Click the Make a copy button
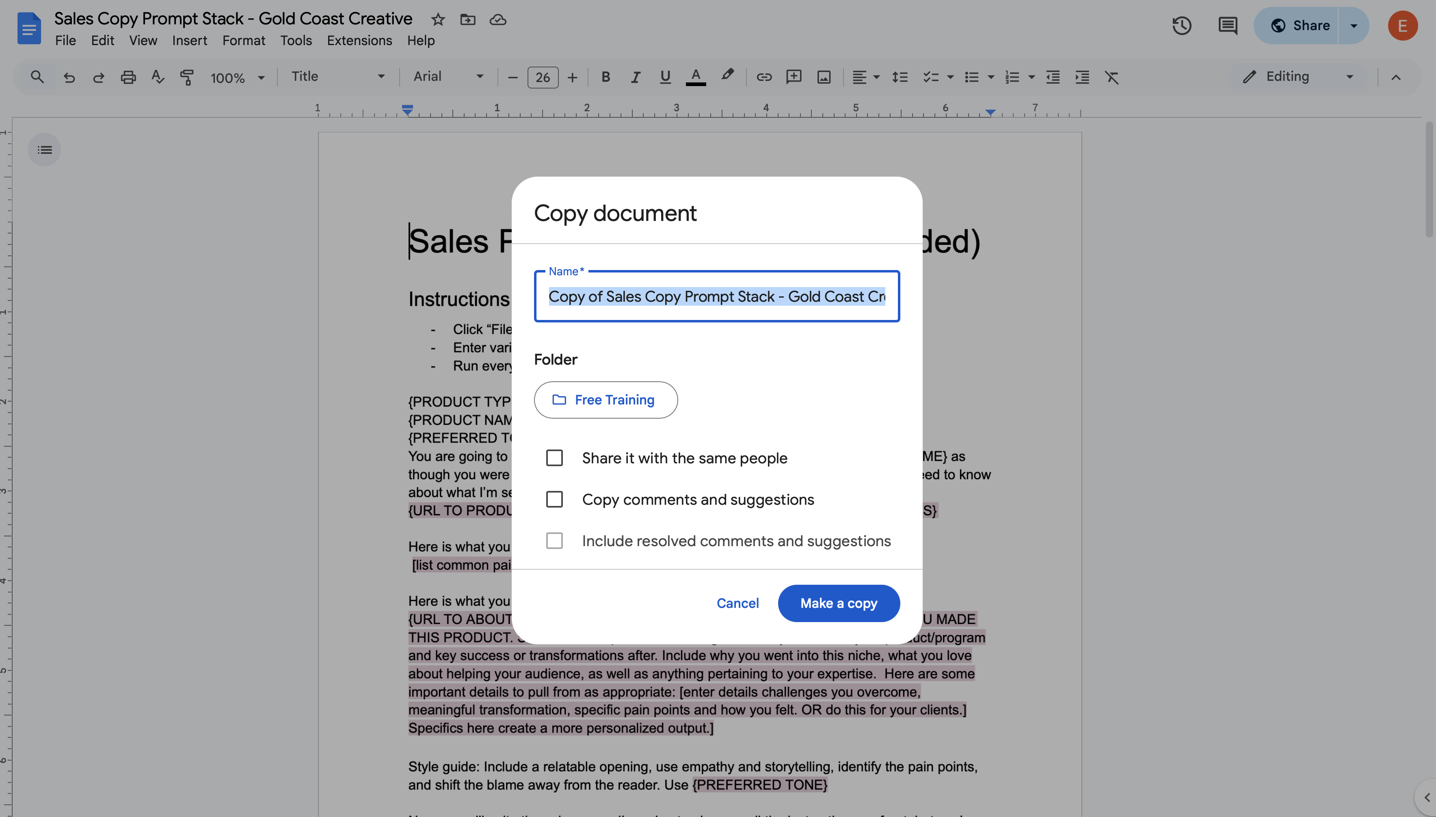The image size is (1436, 817). click(838, 603)
